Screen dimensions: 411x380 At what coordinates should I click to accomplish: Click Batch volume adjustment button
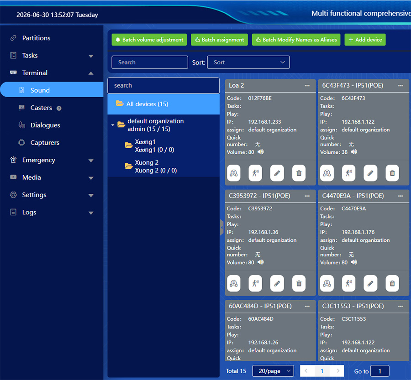149,40
